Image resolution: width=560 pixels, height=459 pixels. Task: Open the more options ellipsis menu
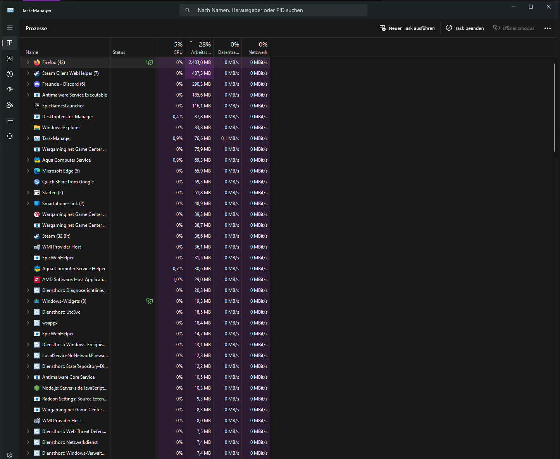548,28
